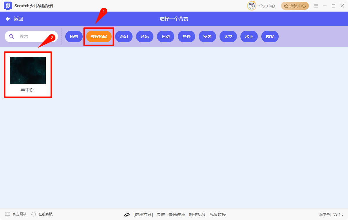This screenshot has height=220, width=348.
Task: Click the megaphone icon beside 应用推荐
Action: [127, 214]
